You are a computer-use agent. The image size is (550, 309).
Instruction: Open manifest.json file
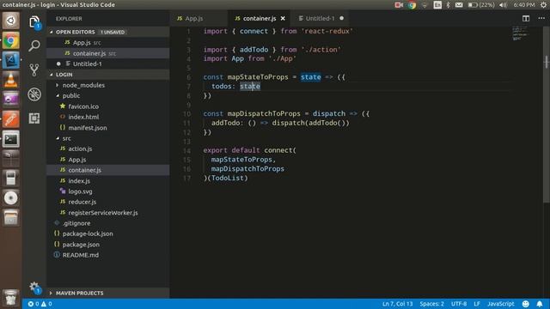pos(108,128)
